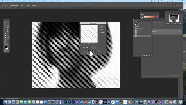Screen dimensions: 186x105
Task: Open Trash in the Dock
Action: click(180, 102)
